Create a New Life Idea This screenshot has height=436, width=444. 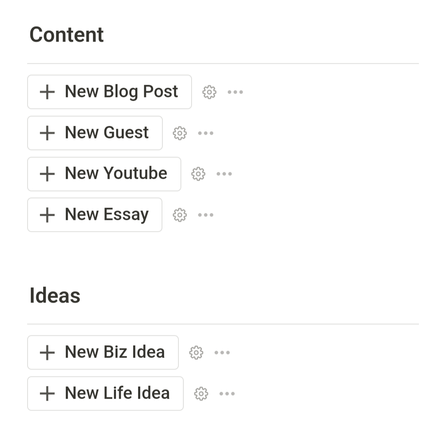click(105, 394)
